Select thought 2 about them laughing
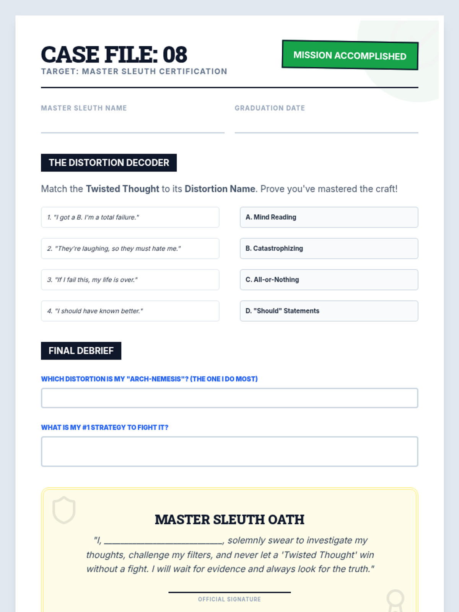This screenshot has width=459, height=612. click(x=130, y=249)
